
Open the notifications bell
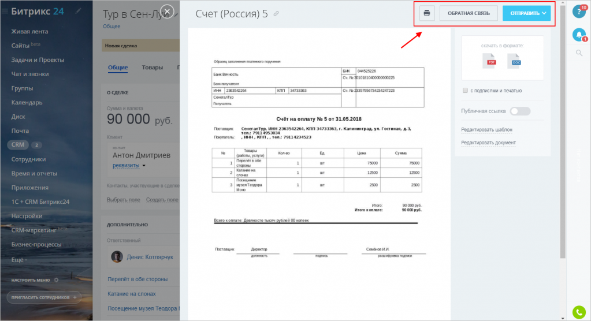pos(579,35)
